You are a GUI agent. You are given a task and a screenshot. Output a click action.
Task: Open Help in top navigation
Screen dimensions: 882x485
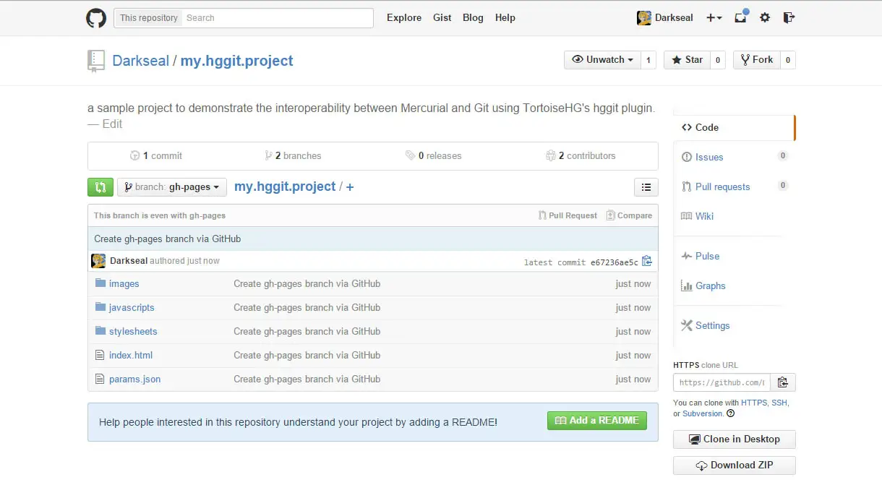[x=505, y=17]
